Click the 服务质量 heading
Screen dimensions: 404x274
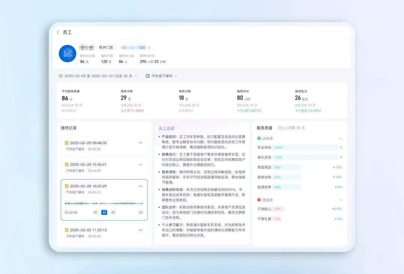click(x=264, y=128)
